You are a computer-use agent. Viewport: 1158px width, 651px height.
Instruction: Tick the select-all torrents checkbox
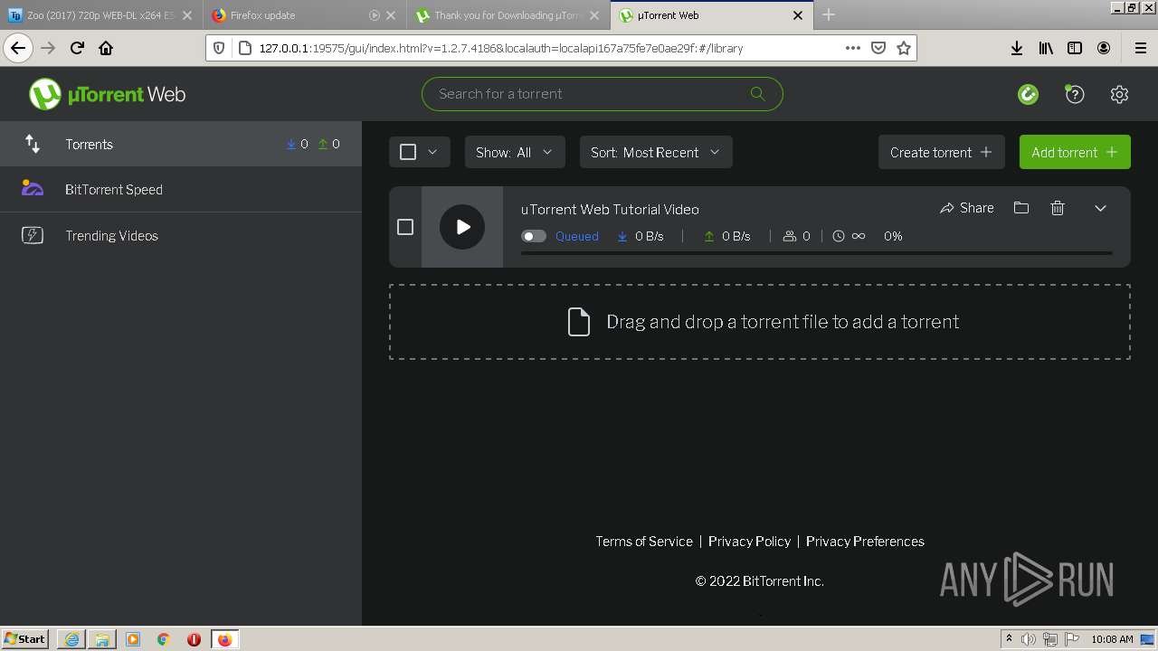(408, 152)
